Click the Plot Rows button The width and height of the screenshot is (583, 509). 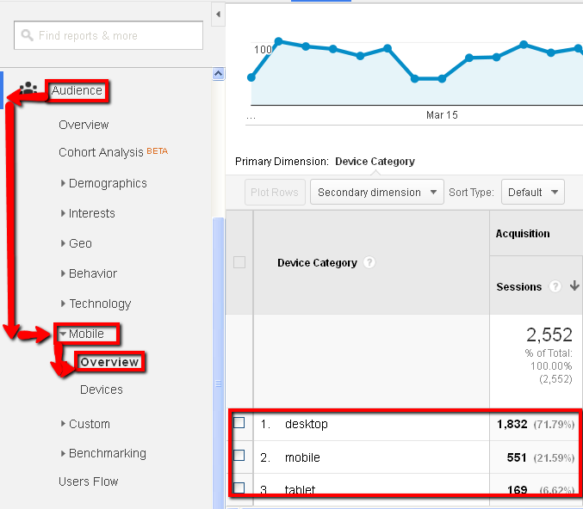point(275,193)
